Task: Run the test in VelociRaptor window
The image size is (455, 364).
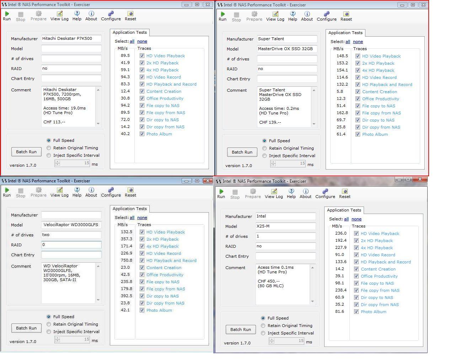Action: 7,192
